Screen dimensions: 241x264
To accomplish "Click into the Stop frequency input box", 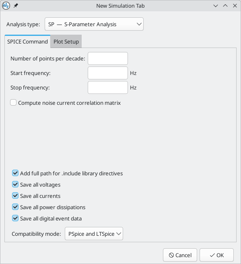I will [108, 87].
